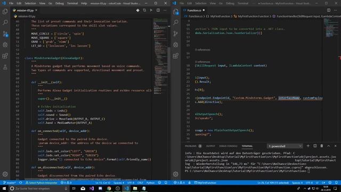Viewport: 341px width, 192px height.
Task: Run Python file with the play icon
Action: pos(151,10)
